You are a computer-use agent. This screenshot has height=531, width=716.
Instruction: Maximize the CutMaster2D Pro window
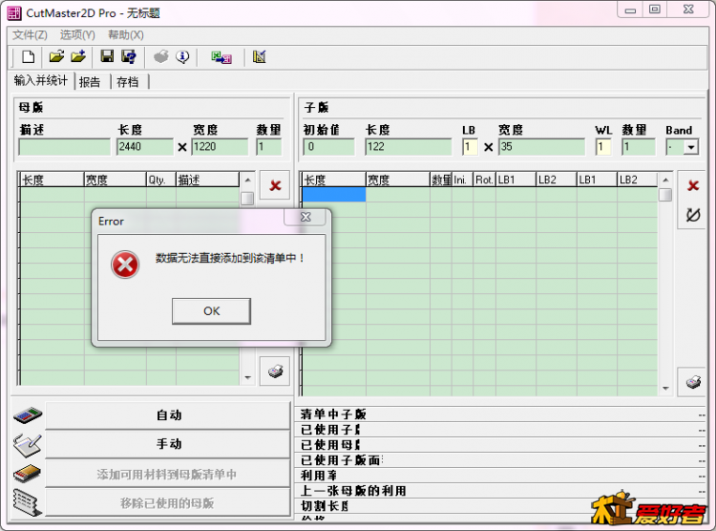point(655,10)
